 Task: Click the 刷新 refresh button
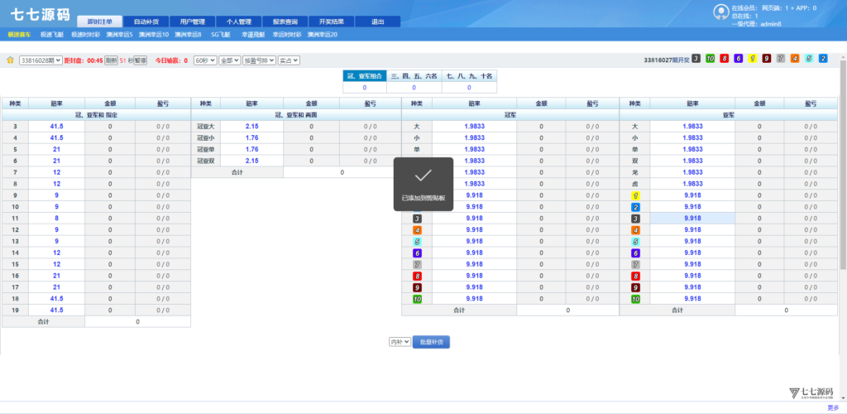[x=111, y=60]
